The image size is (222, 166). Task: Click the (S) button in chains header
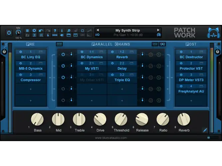(155, 44)
